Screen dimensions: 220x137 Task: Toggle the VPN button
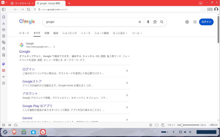pyautogui.click(x=210, y=9)
